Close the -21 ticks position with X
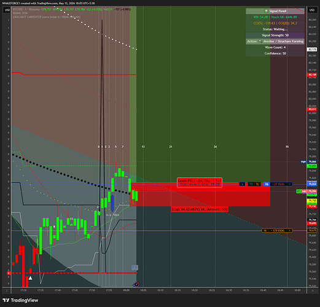Viewport: 320px width, 307px height. click(289, 184)
